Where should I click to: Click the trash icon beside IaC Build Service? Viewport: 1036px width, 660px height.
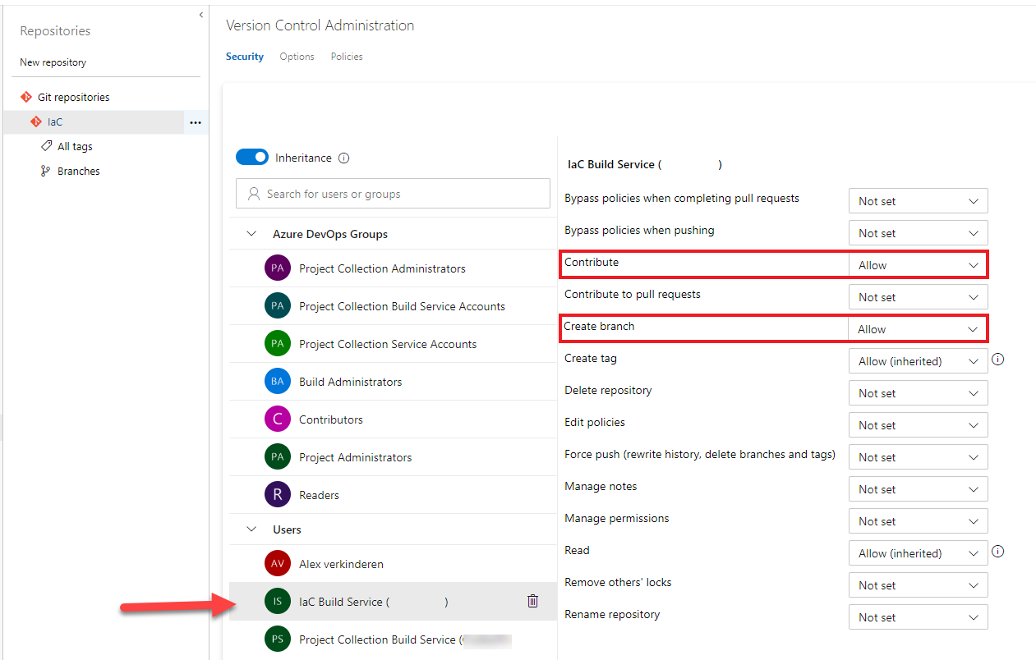click(532, 602)
